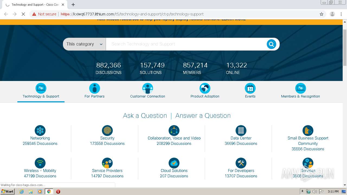Open Internet Explorer from the taskbar

click(x=22, y=191)
